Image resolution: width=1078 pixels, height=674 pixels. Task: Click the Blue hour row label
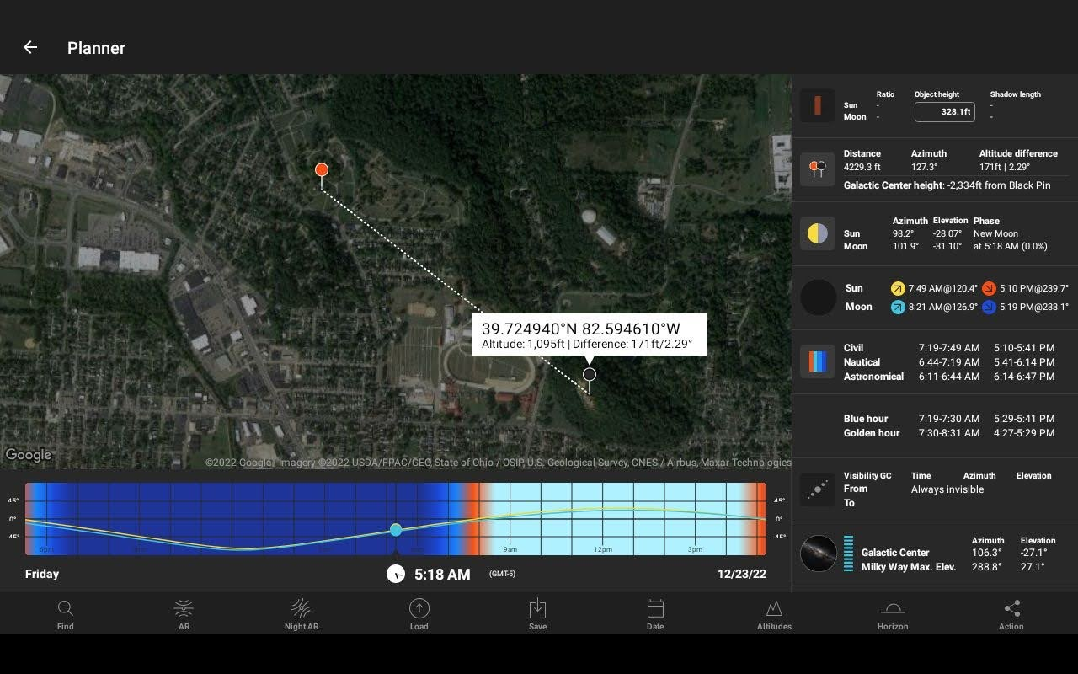(x=866, y=419)
